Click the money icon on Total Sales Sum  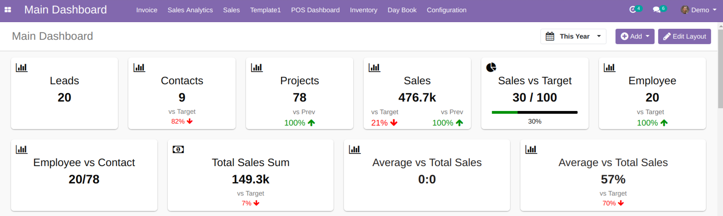point(178,150)
